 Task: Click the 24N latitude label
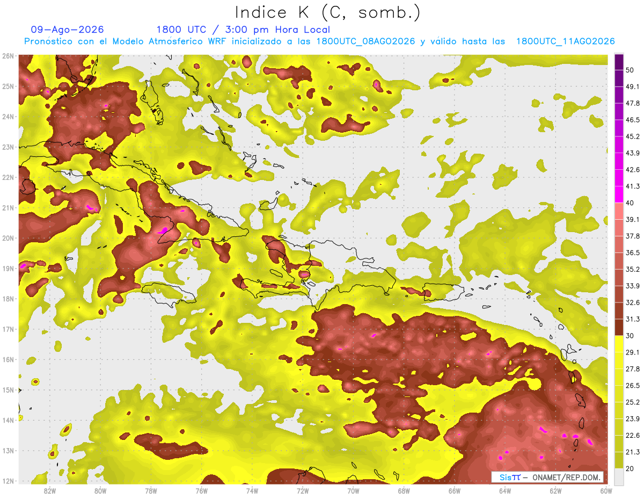(8, 117)
